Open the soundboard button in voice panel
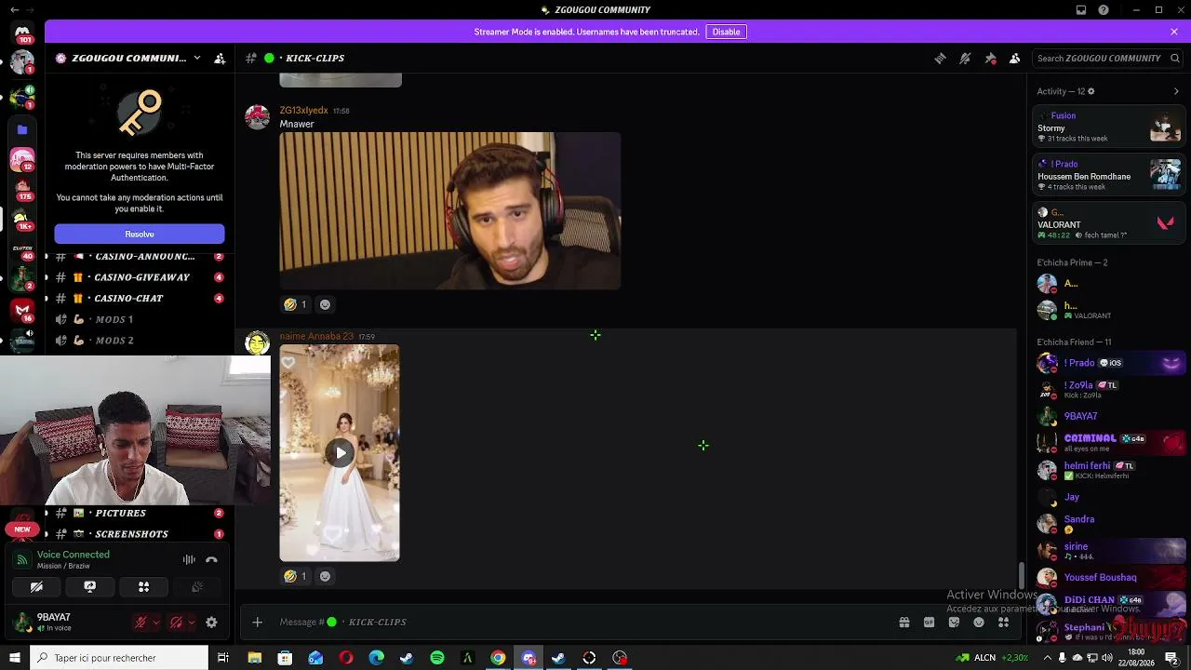Image resolution: width=1191 pixels, height=670 pixels. [197, 587]
